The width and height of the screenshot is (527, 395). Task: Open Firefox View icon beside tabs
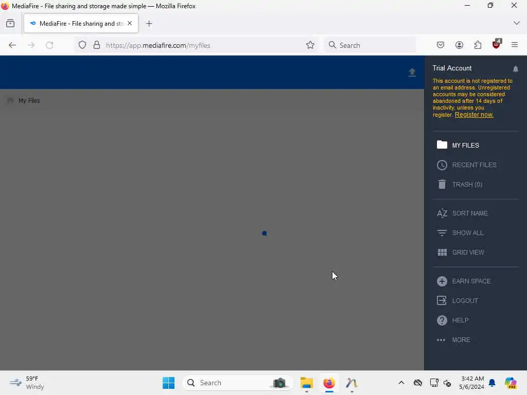coord(10,24)
